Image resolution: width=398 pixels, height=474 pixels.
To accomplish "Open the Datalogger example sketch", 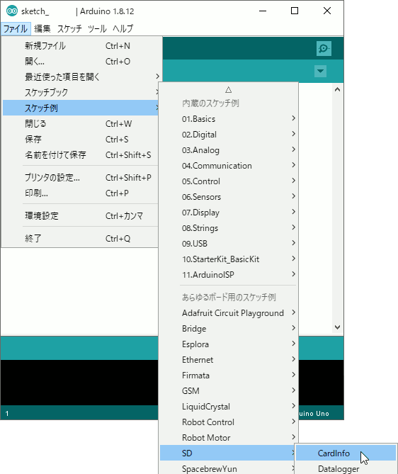I will (346, 468).
